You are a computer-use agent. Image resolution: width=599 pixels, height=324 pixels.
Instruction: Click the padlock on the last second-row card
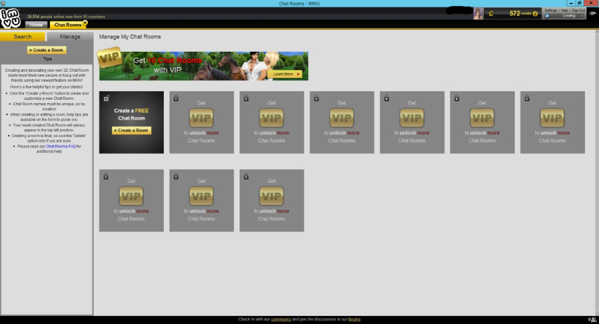click(x=246, y=176)
